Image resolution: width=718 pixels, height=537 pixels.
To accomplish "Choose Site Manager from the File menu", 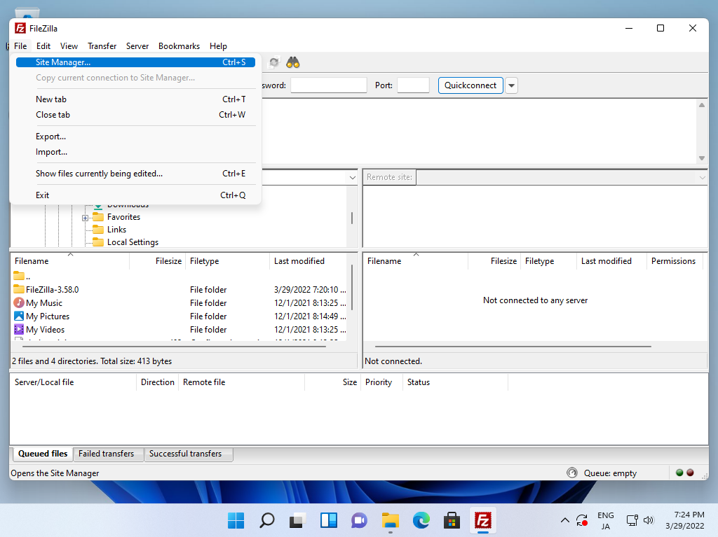I will [63, 62].
